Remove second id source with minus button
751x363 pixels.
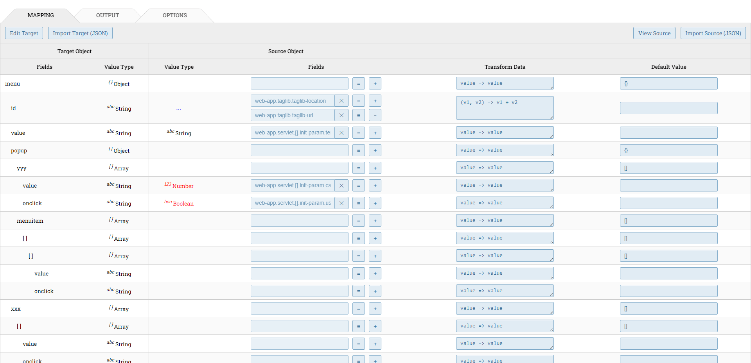(375, 115)
